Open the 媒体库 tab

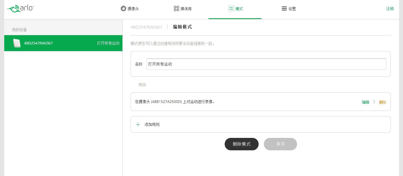pyautogui.click(x=186, y=9)
